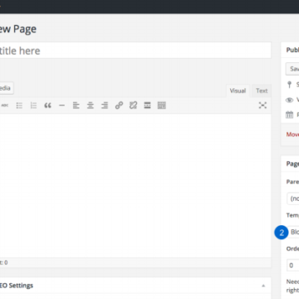Click the Add Media button
299x299 pixels.
(6, 88)
